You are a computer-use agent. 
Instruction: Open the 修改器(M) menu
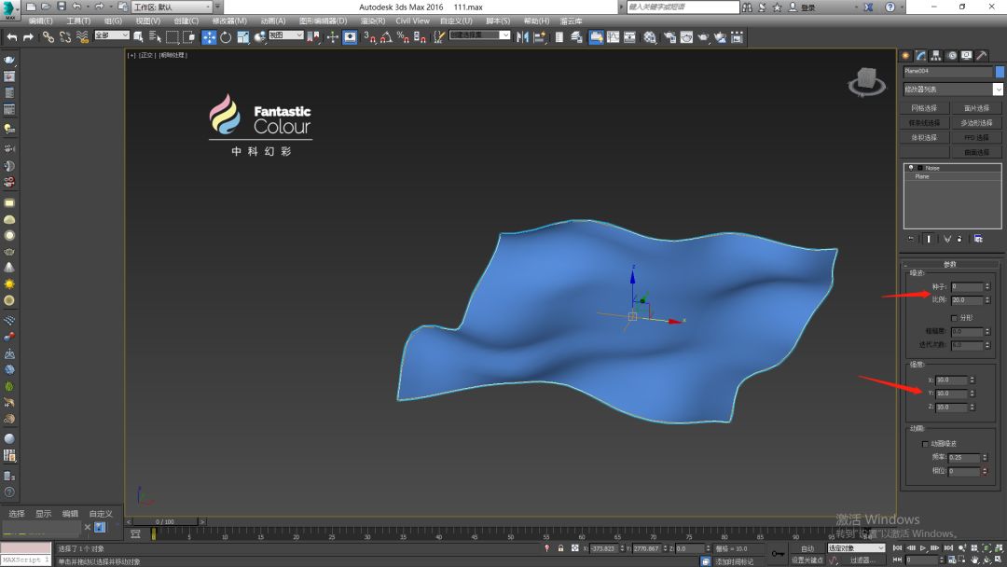(x=229, y=21)
